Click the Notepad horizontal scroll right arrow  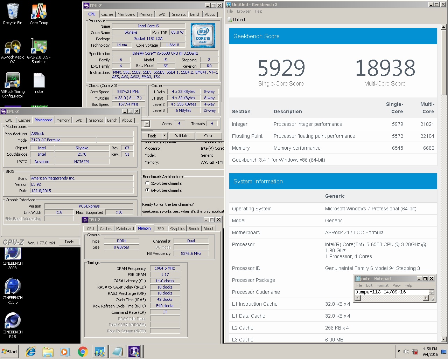point(426,298)
